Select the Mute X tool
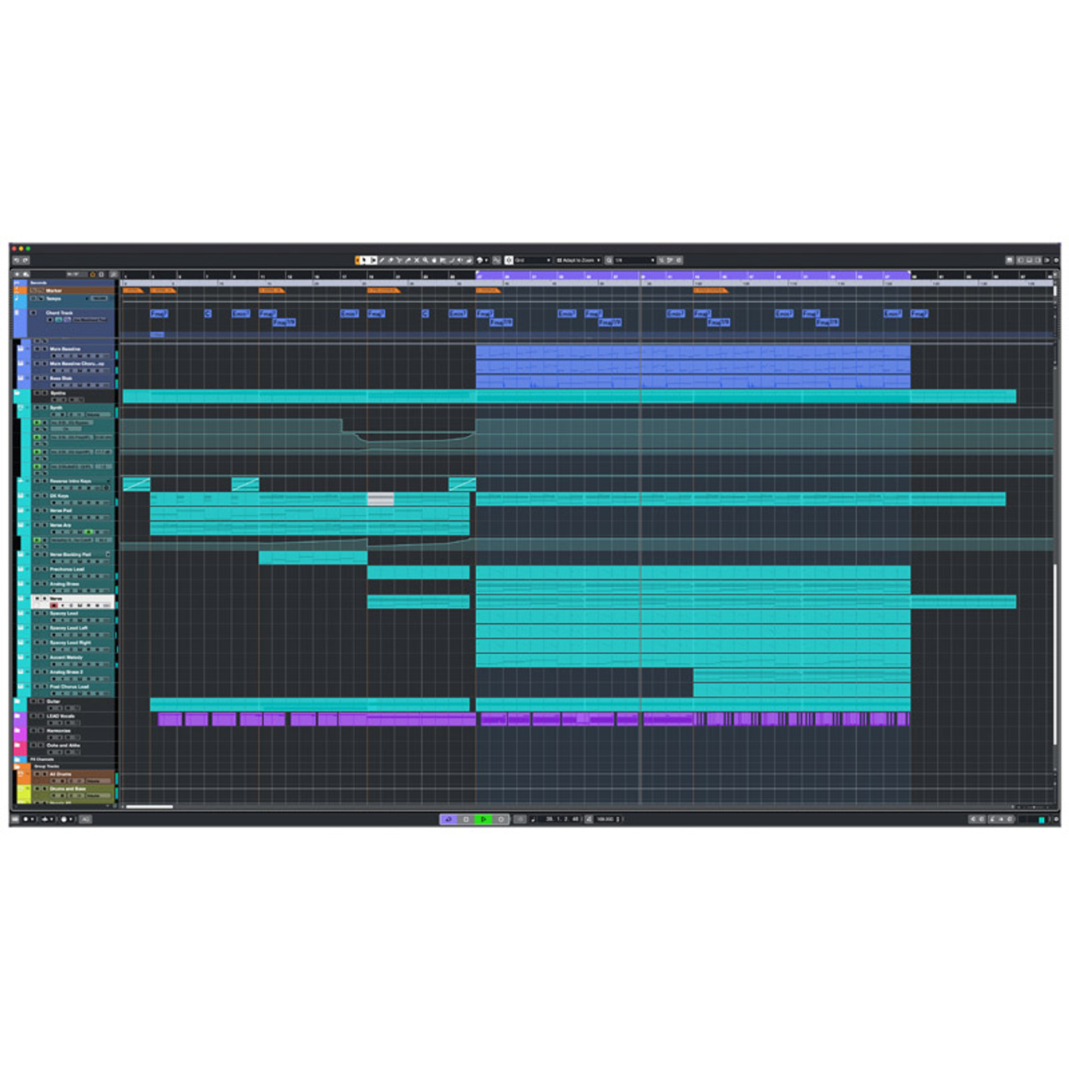 417,260
